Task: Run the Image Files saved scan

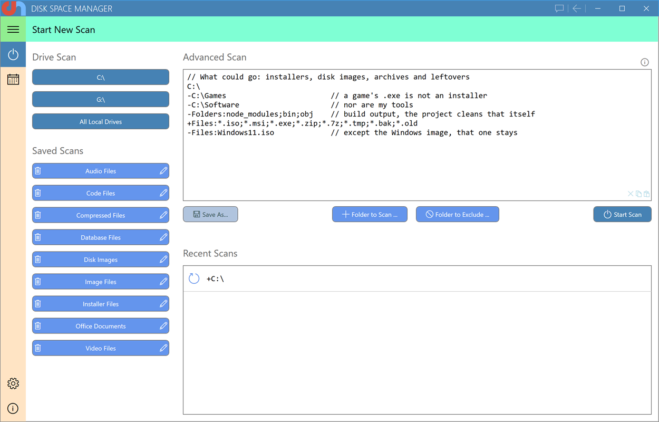Action: coord(101,282)
